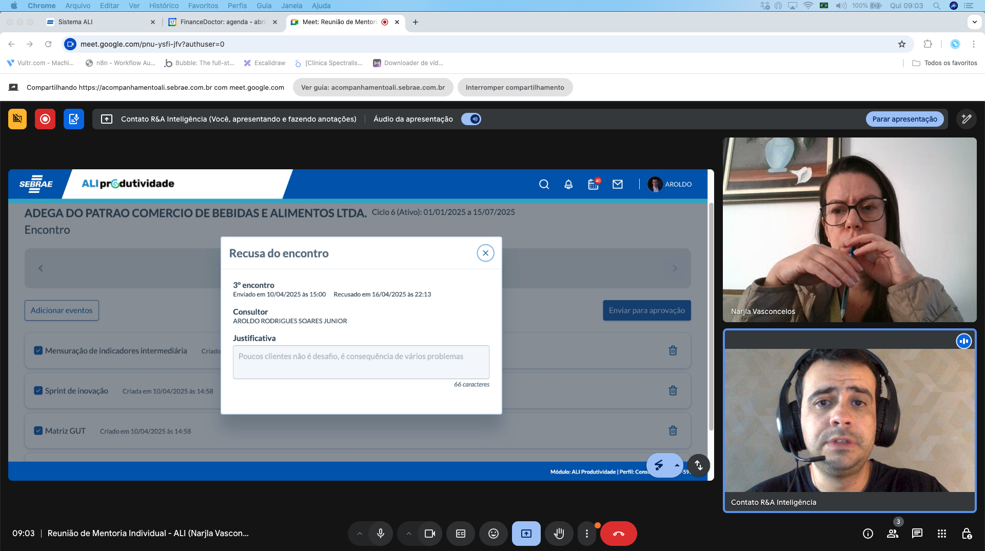Open the macOS Wi-Fi menu

coord(808,6)
